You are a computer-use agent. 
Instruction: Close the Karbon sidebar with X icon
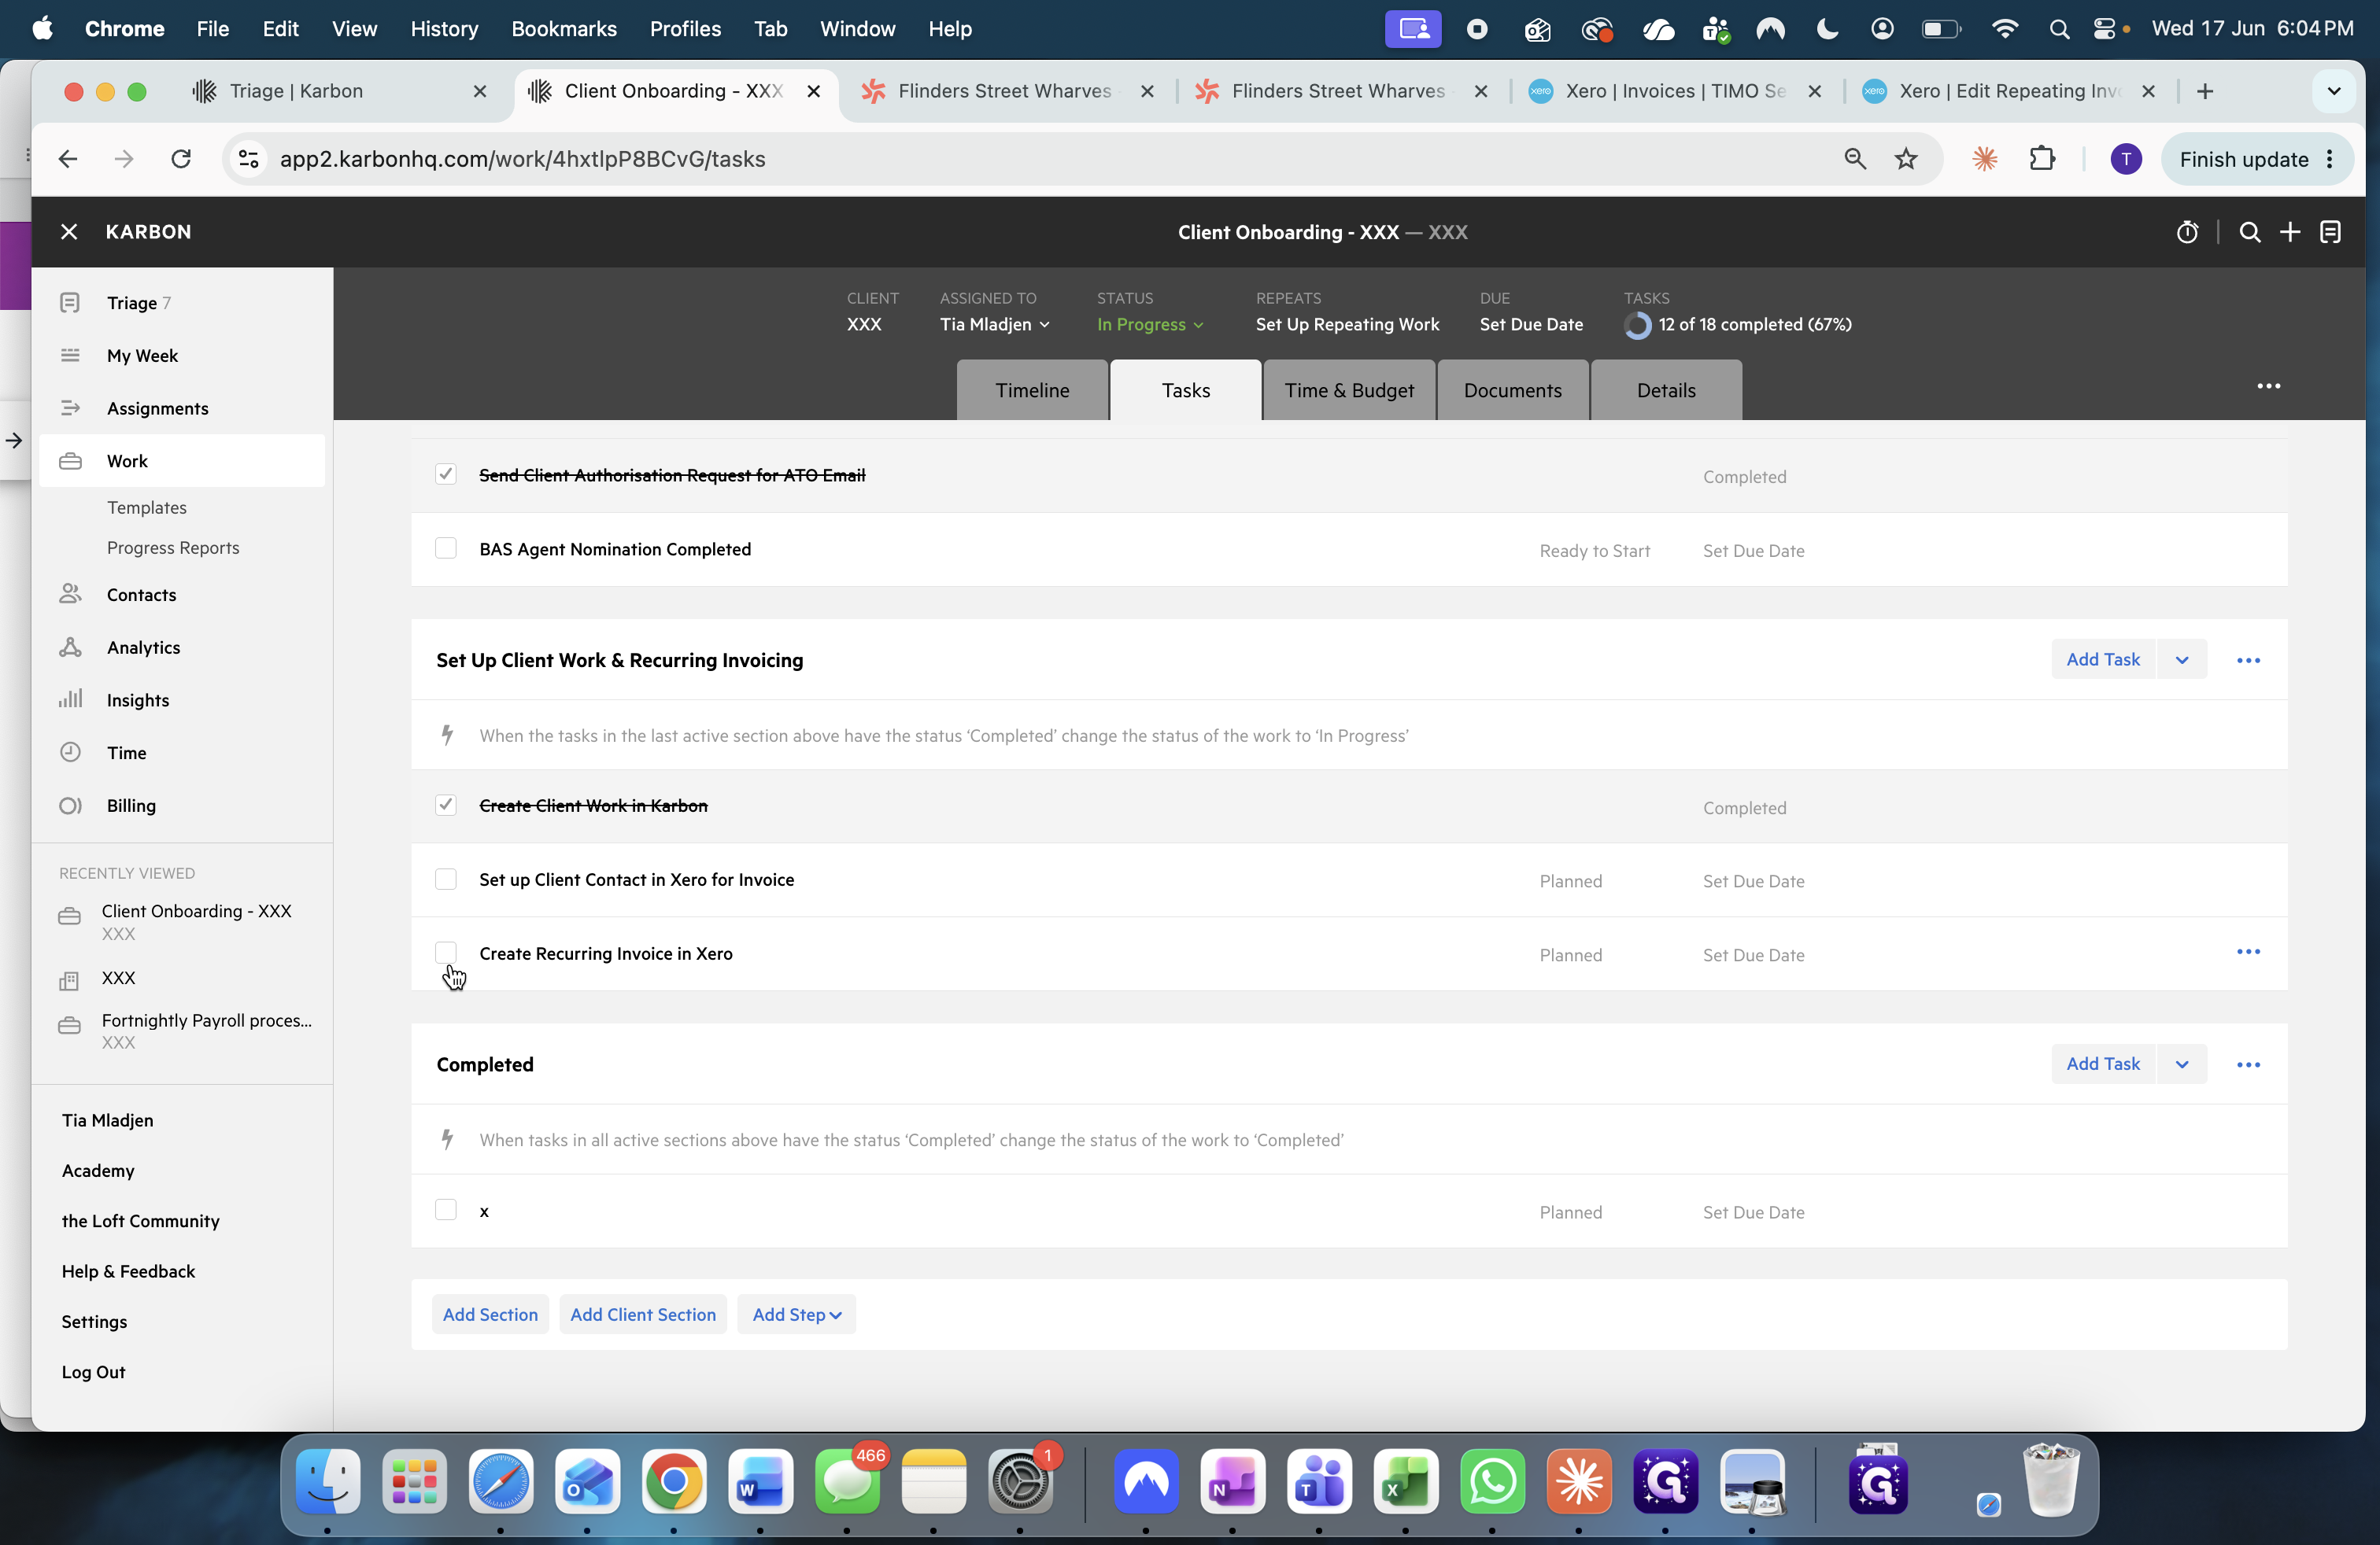pos(69,232)
